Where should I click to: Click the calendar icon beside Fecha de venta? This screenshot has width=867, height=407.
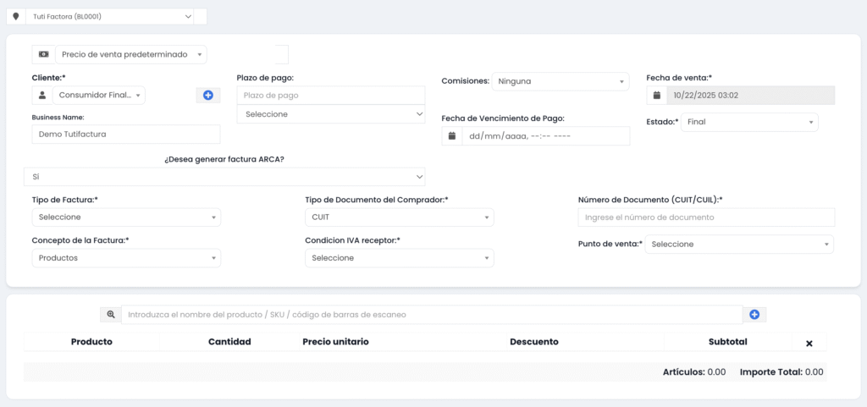(657, 96)
